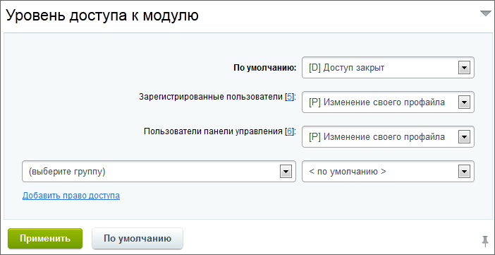Open the '< по умолчанию >' rights dropdown
Image resolution: width=495 pixels, height=255 pixels.
tap(388, 172)
